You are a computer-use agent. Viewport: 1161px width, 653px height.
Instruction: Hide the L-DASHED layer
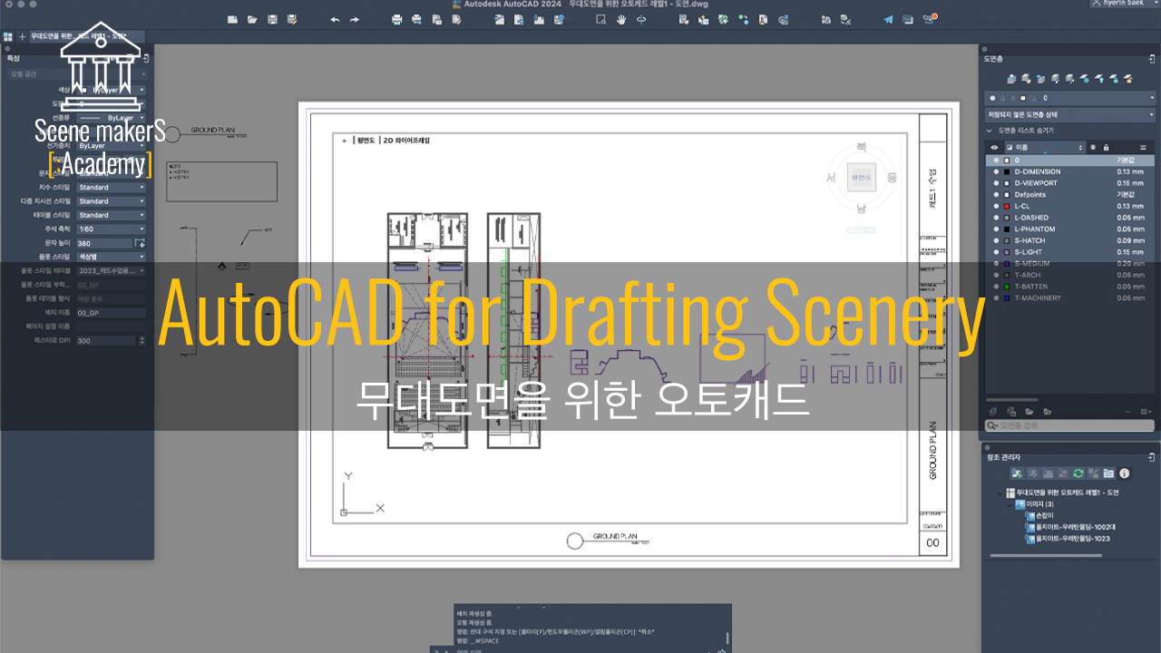point(996,218)
